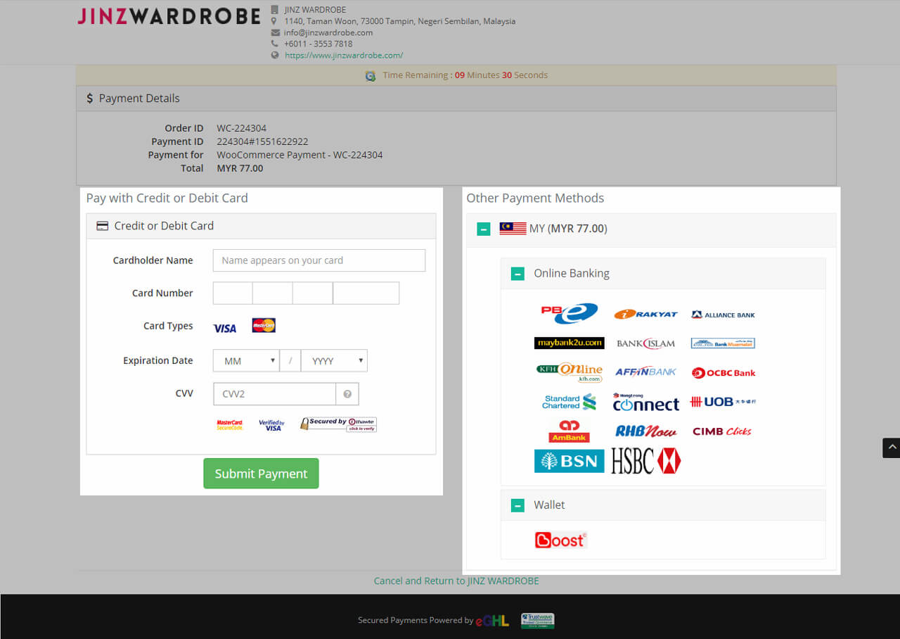
Task: Click Trustwave trusted commerce seal
Action: pyautogui.click(x=537, y=621)
